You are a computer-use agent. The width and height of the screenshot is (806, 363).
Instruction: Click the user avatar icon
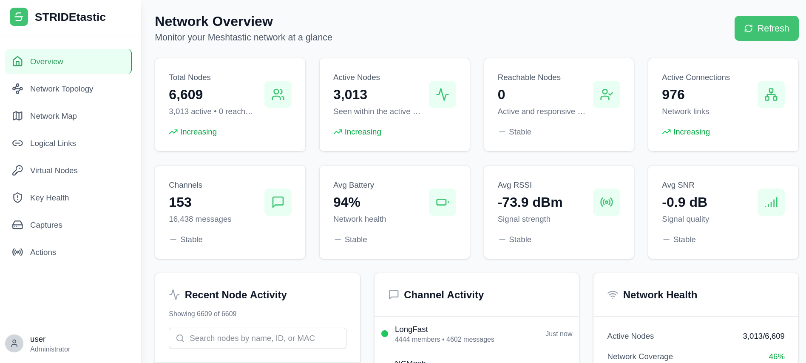(14, 343)
